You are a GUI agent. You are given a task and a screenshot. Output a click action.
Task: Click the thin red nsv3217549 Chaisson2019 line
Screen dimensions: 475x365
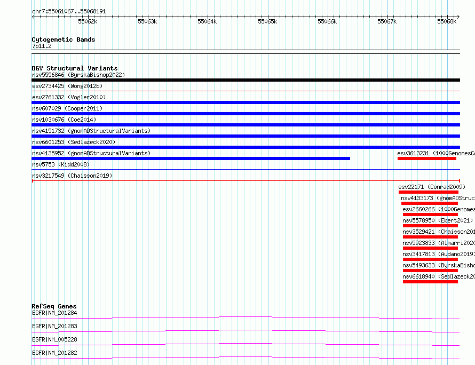(x=246, y=181)
